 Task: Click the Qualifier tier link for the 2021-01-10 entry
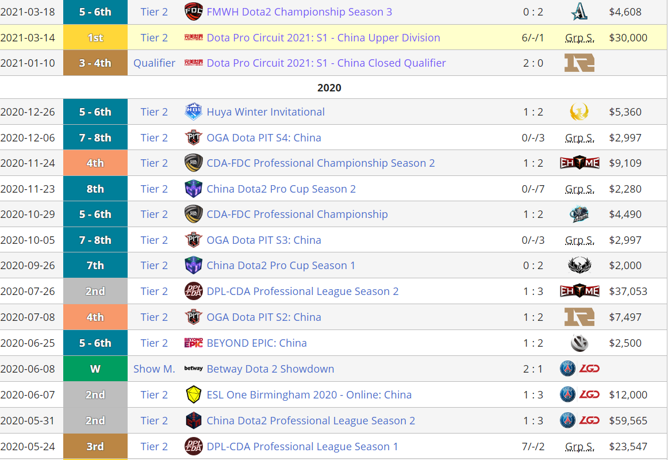(154, 63)
